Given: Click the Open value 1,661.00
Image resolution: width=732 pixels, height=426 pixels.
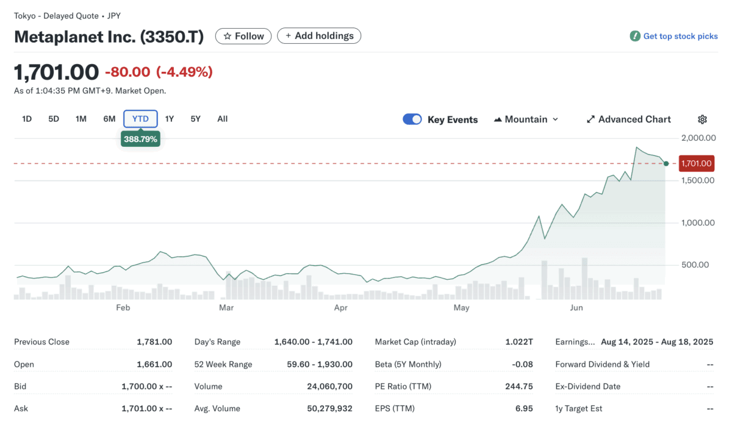Looking at the screenshot, I should [x=154, y=364].
